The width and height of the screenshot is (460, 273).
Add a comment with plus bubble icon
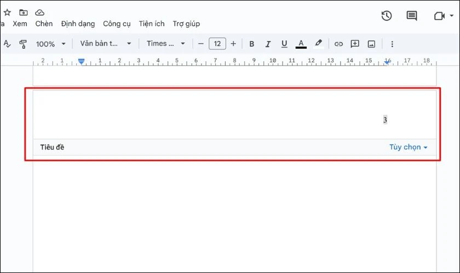[355, 44]
